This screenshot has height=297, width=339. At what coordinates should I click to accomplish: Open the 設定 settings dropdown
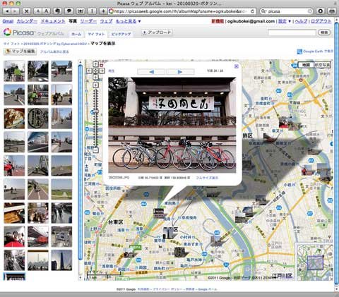285,21
